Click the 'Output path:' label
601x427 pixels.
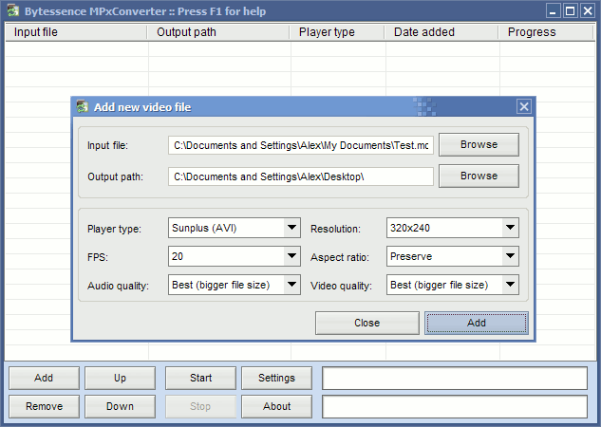click(x=116, y=176)
